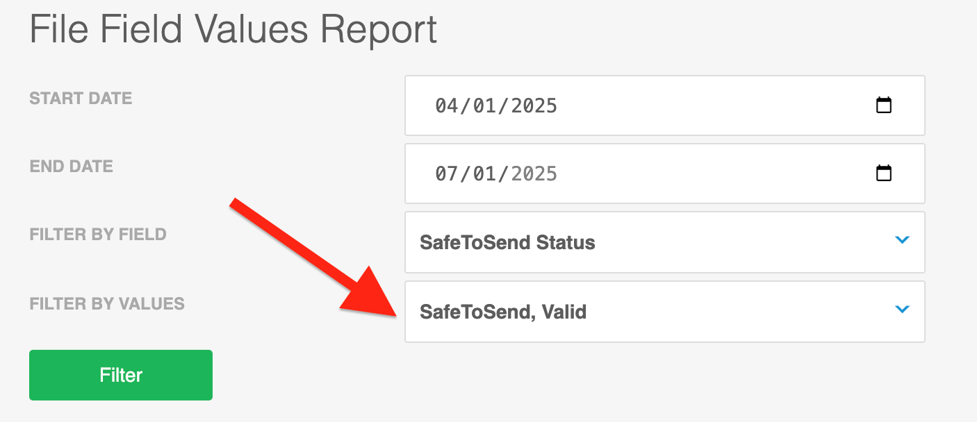Focus empty space inside Start Date field
The width and height of the screenshot is (977, 422).
tap(716, 105)
